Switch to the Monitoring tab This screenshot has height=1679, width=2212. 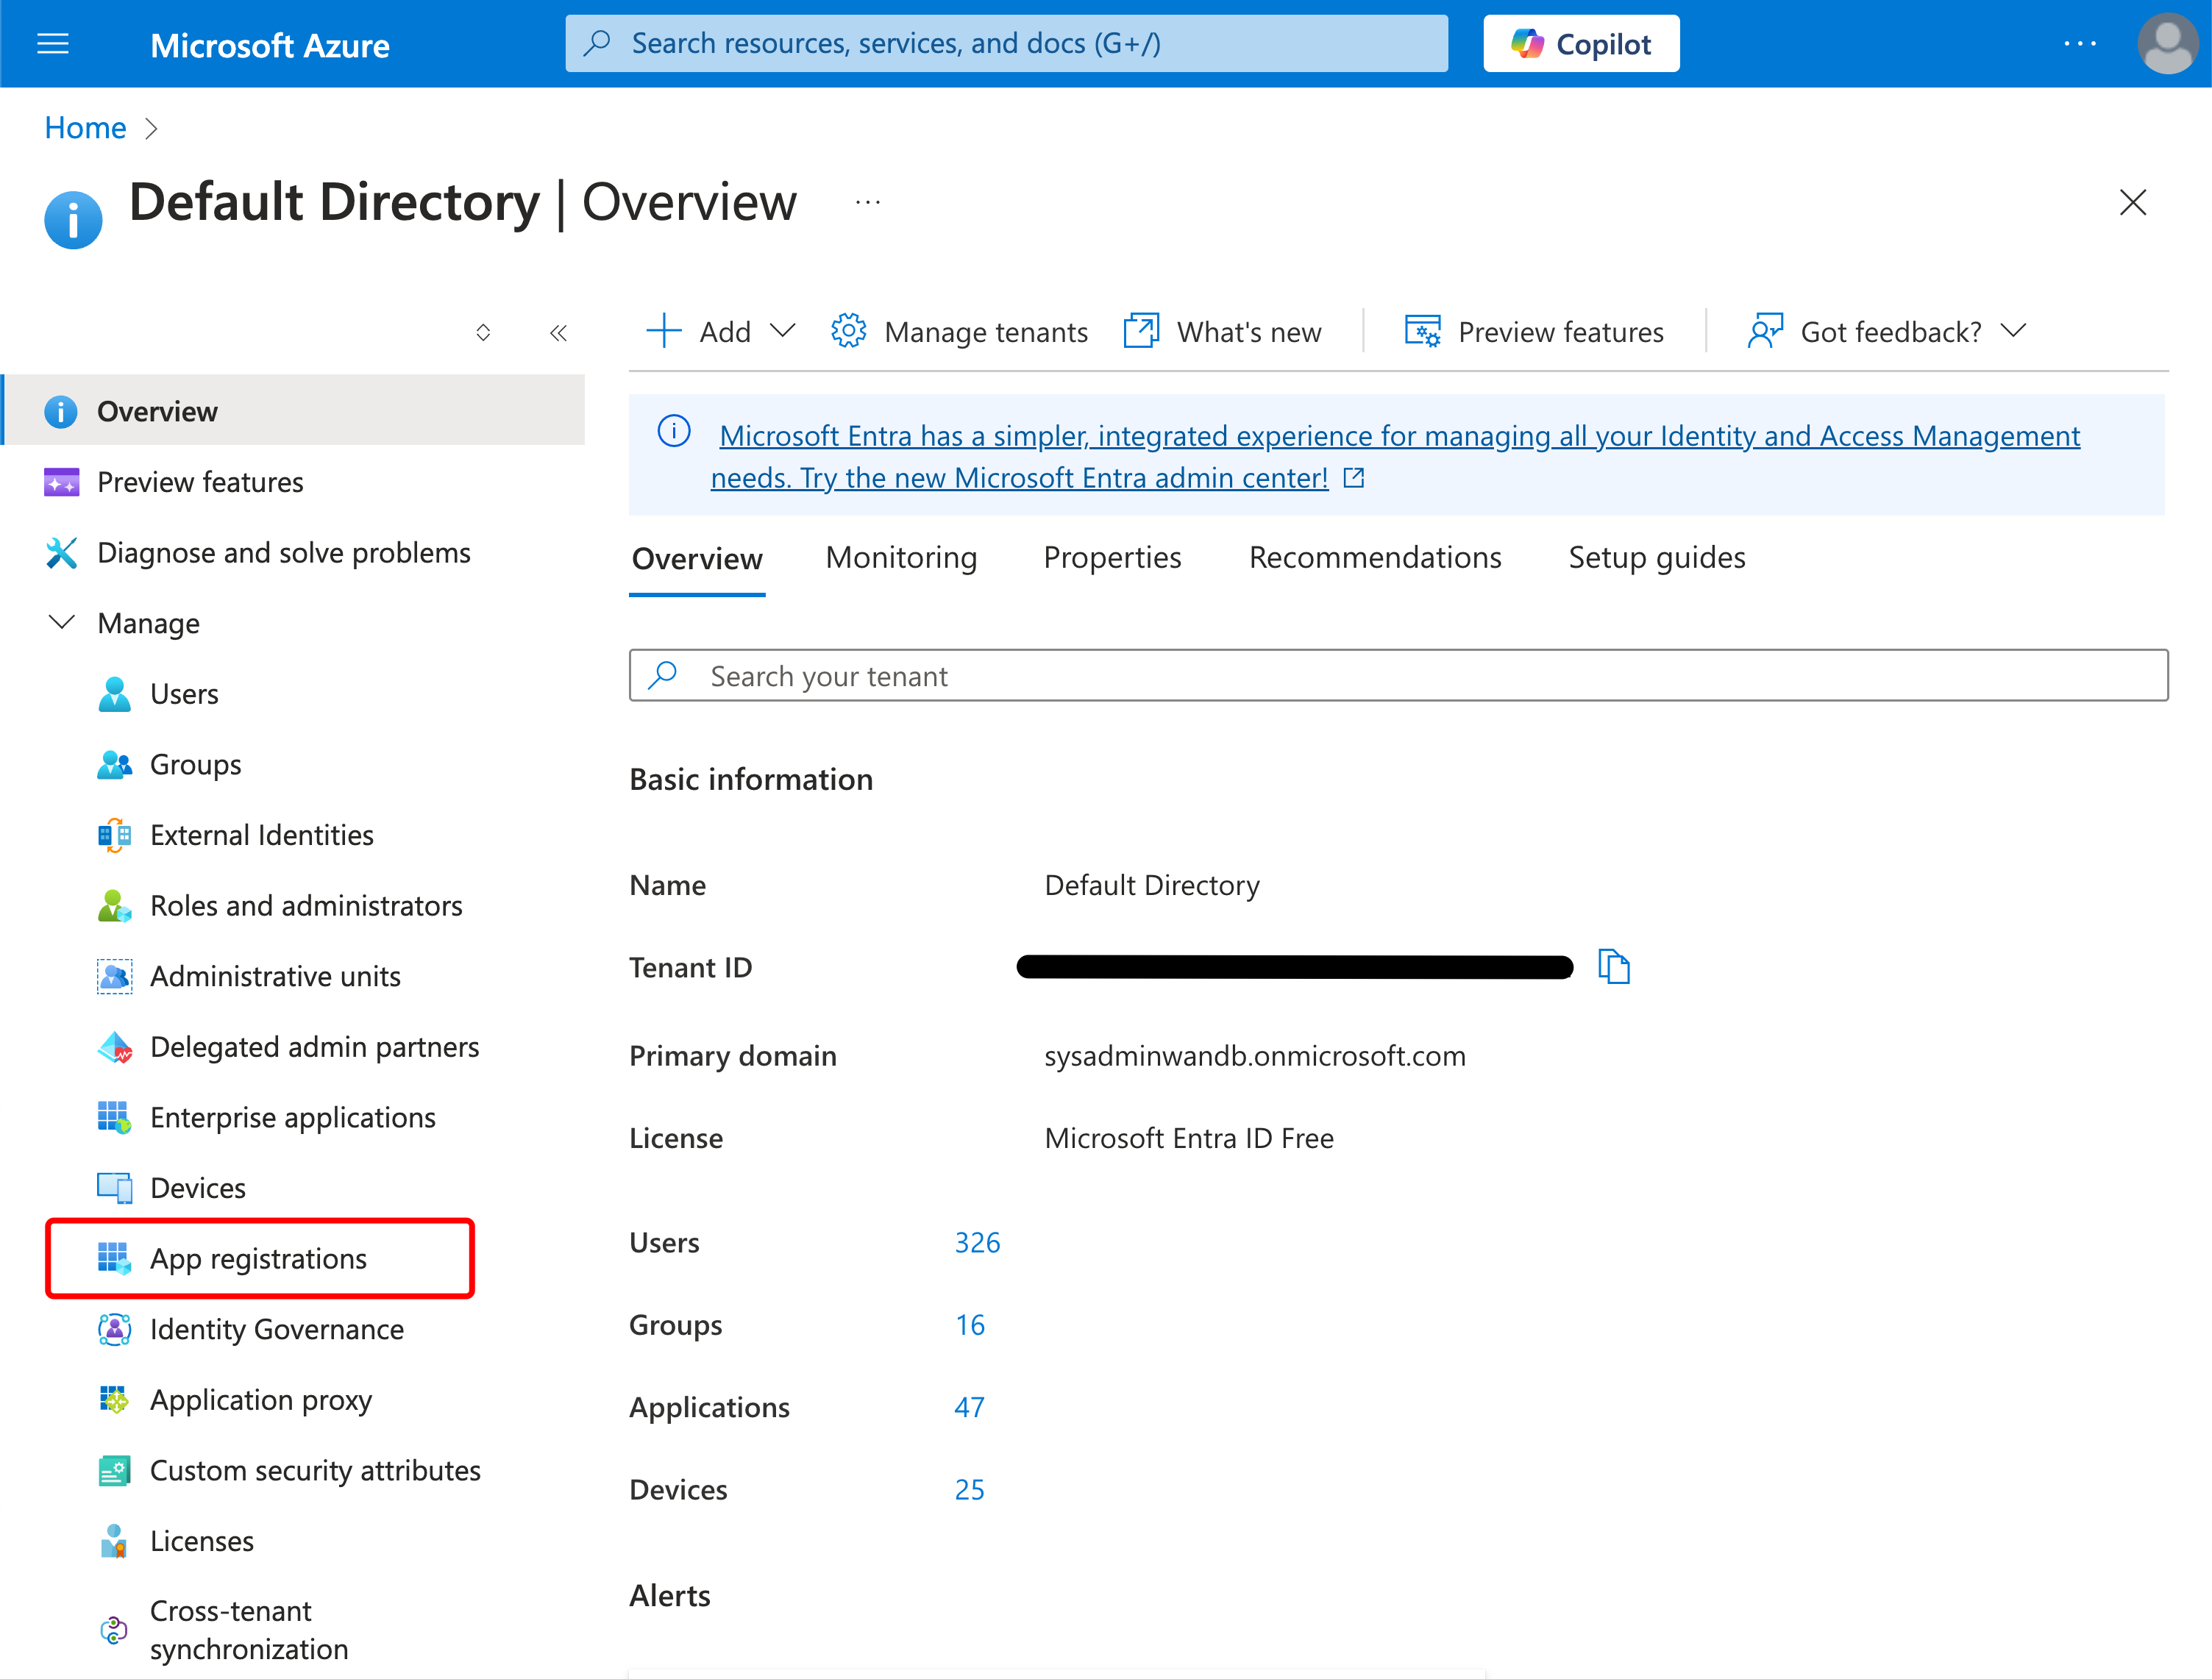pos(900,558)
